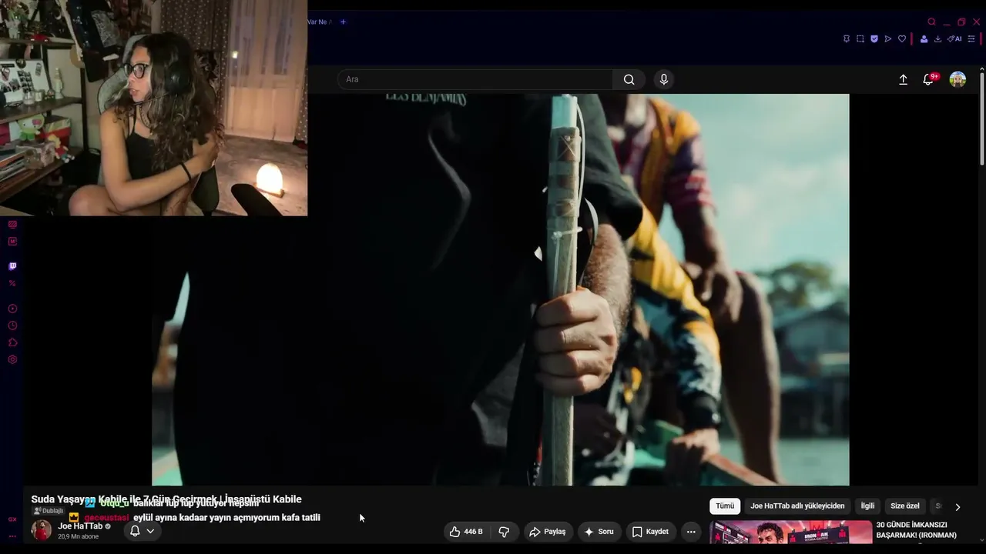Show more filter chips with right chevron
Screen dimensions: 986x554
click(957, 507)
